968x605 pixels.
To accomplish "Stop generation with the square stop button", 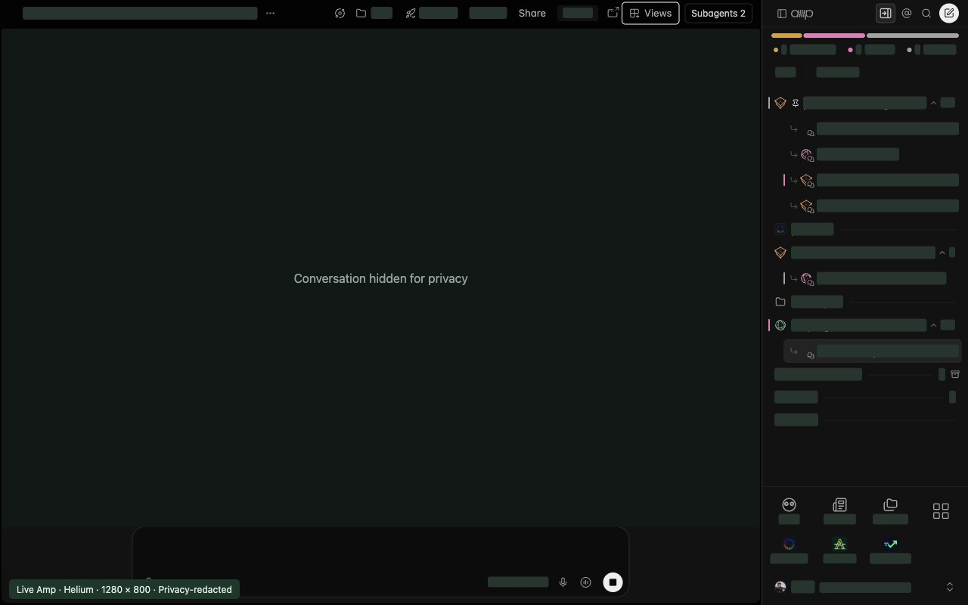I will [613, 582].
